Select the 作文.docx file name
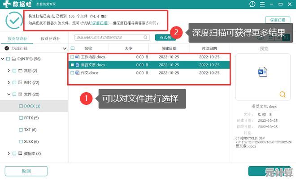The image size is (296, 181). 90,73
